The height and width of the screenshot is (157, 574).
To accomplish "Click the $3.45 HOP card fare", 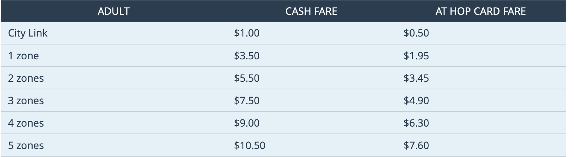I will (x=416, y=78).
